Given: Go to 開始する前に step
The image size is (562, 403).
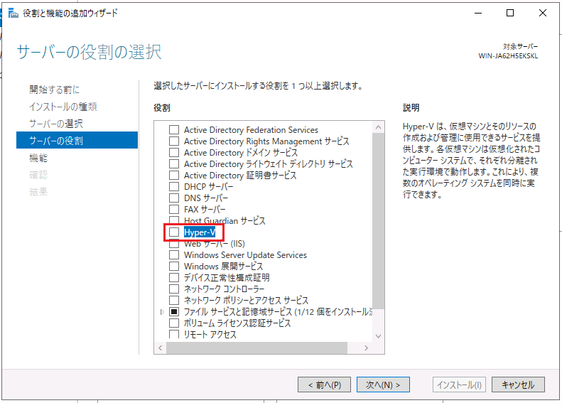Looking at the screenshot, I should click(55, 90).
